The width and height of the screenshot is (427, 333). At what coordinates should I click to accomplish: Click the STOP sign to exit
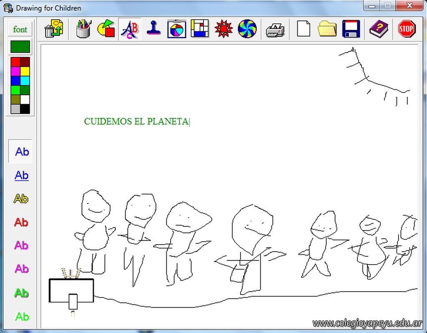pyautogui.click(x=406, y=29)
